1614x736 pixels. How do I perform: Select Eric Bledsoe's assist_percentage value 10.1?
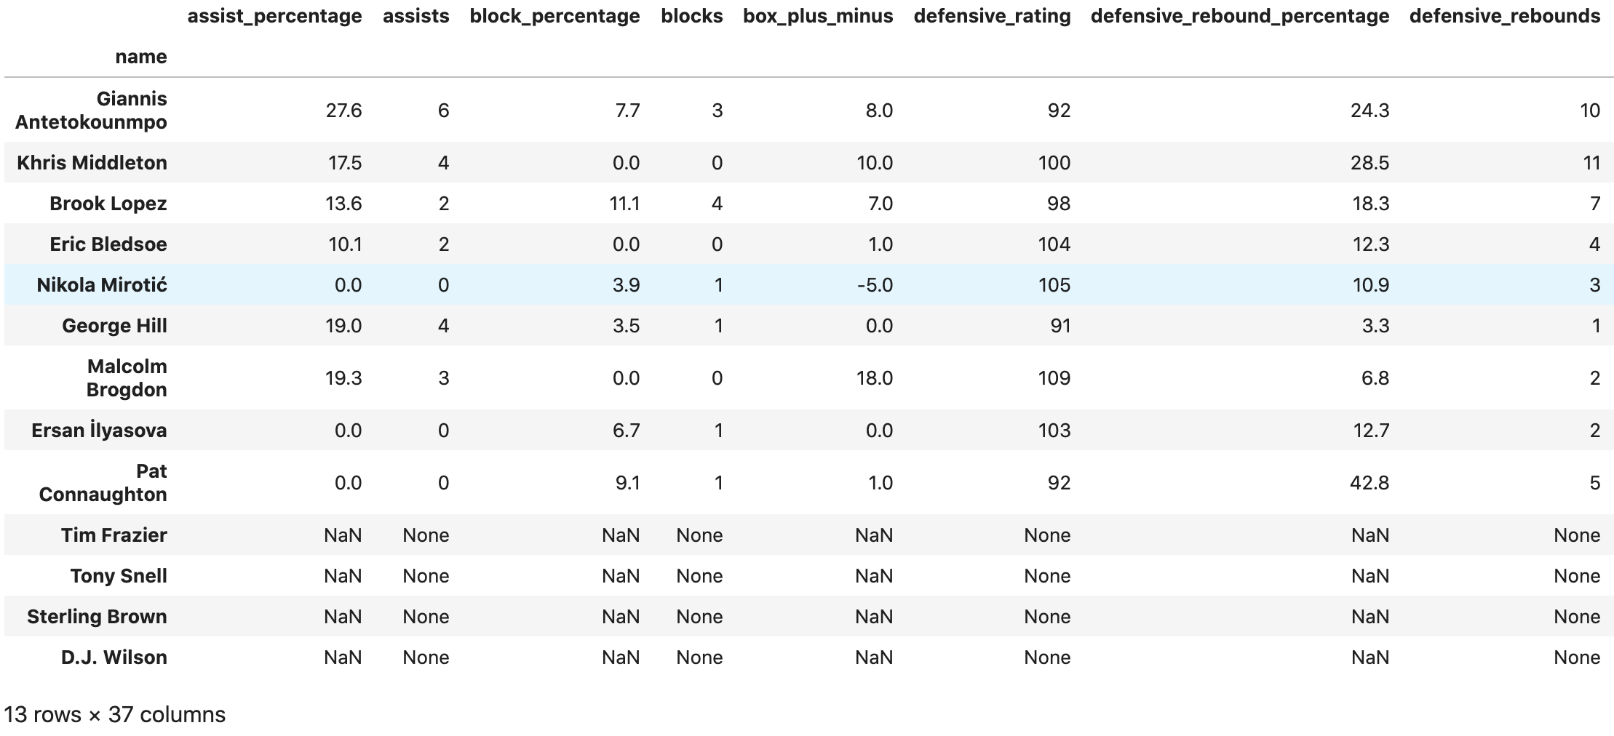[346, 244]
